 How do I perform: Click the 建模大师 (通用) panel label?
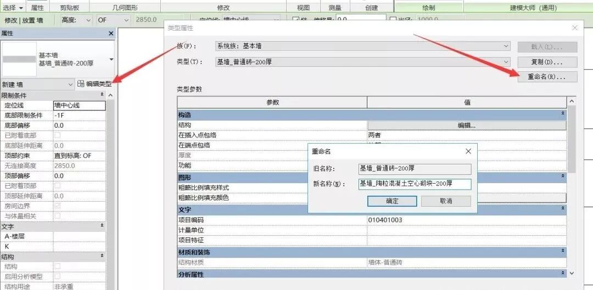coord(533,8)
